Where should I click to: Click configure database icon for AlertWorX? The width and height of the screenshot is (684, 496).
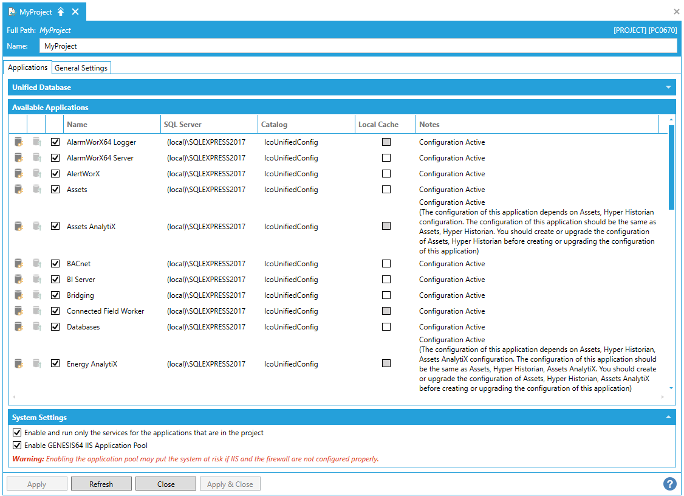[18, 173]
